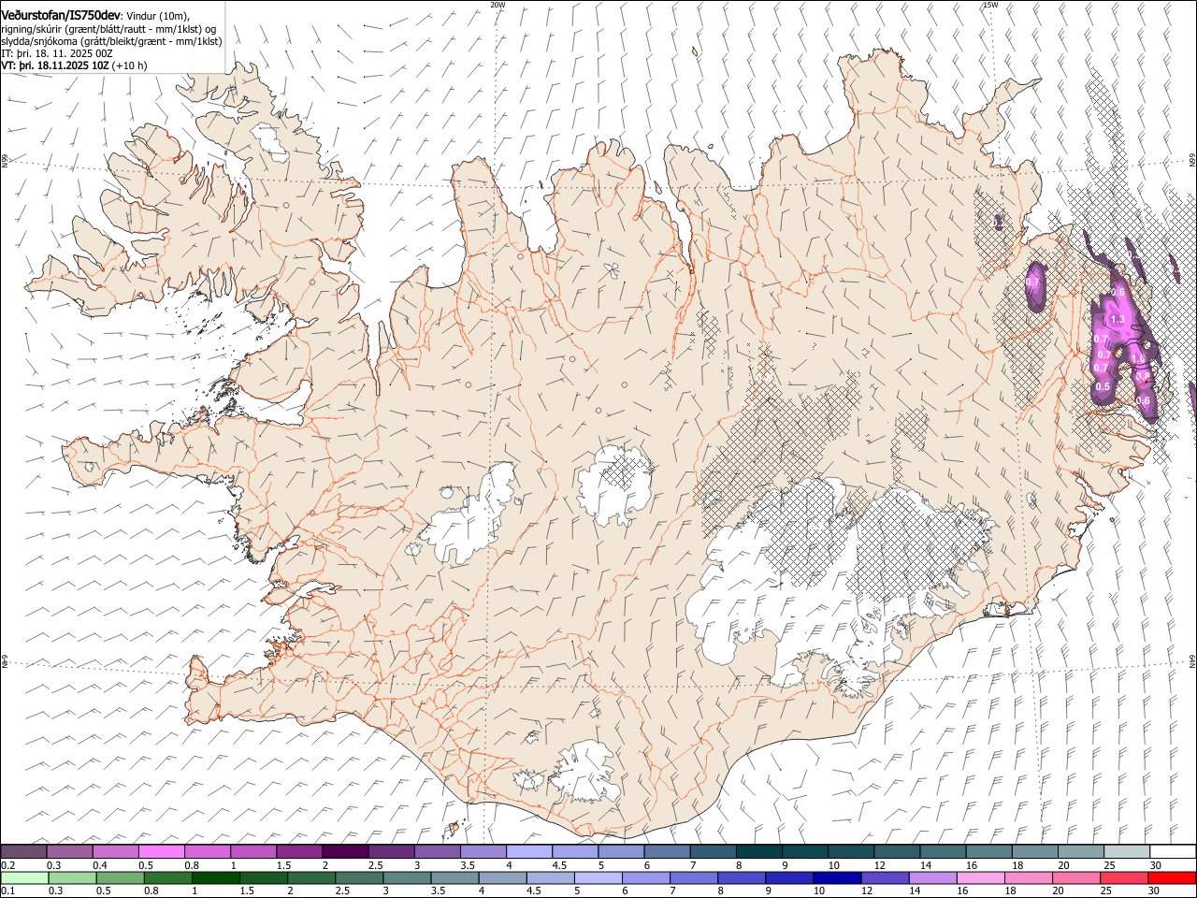Click the 4 grey-blue rain legend swatch
The image size is (1197, 898).
(x=503, y=878)
